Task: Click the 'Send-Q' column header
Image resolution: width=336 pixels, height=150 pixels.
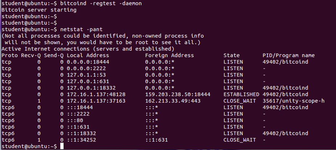Action: pyautogui.click(x=54, y=55)
